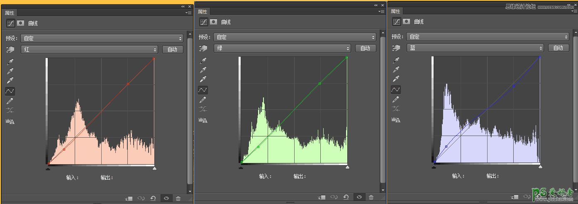
Task: Pick the pencil draw-curve tool in red panel
Action: point(10,101)
